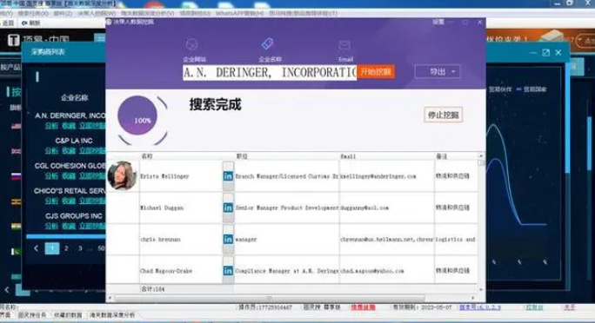Click the US flag icon on left
Viewport: 595px width, 323px height.
coord(16,126)
